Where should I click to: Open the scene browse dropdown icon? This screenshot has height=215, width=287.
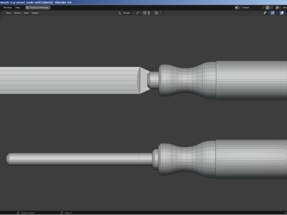coord(238,8)
